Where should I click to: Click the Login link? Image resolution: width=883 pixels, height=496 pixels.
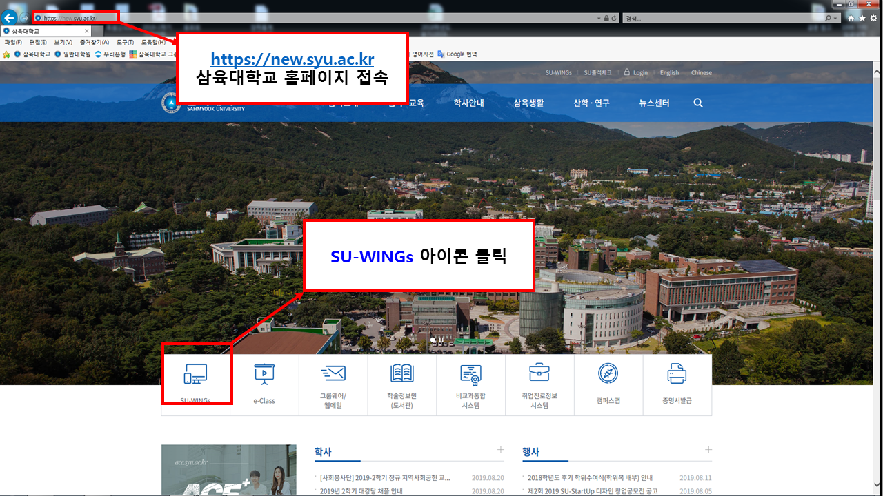tap(639, 73)
